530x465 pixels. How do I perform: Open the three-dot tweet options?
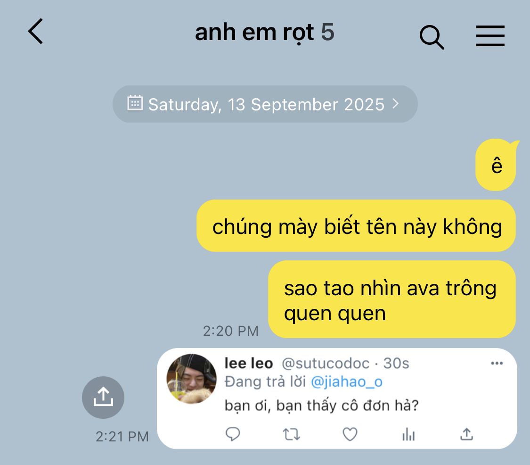[x=497, y=364]
